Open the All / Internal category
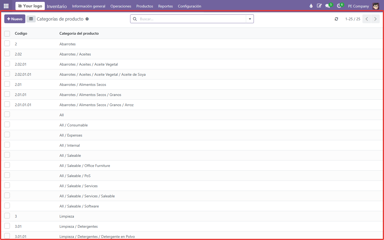384x240 pixels. [x=70, y=145]
